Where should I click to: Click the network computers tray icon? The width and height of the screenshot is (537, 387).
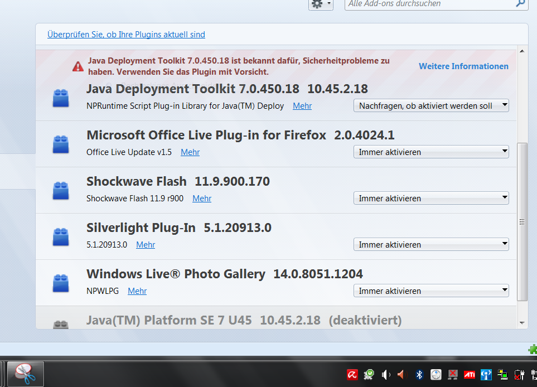tap(502, 375)
